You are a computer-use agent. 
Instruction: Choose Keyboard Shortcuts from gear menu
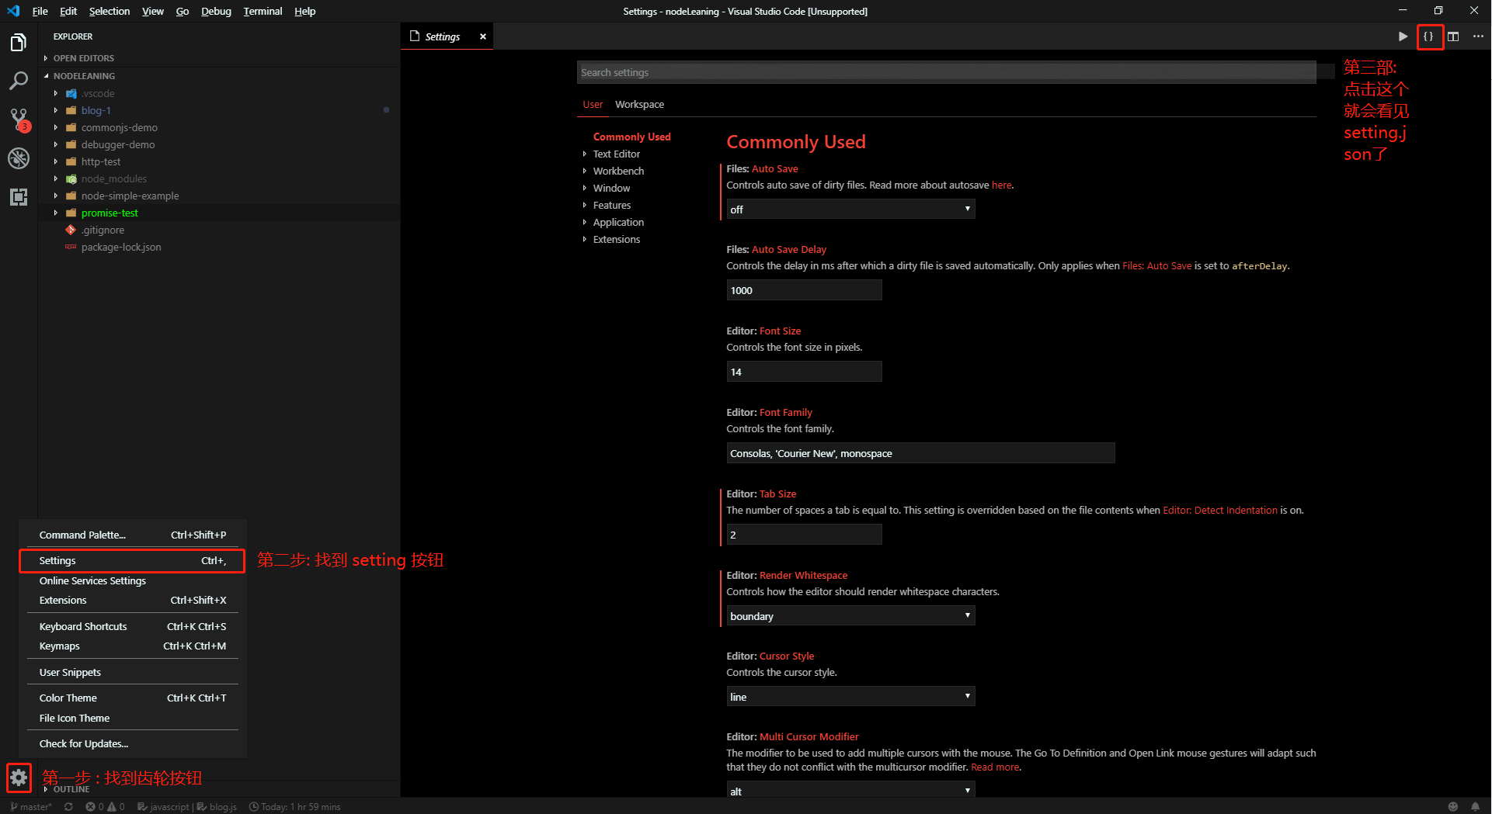point(133,626)
